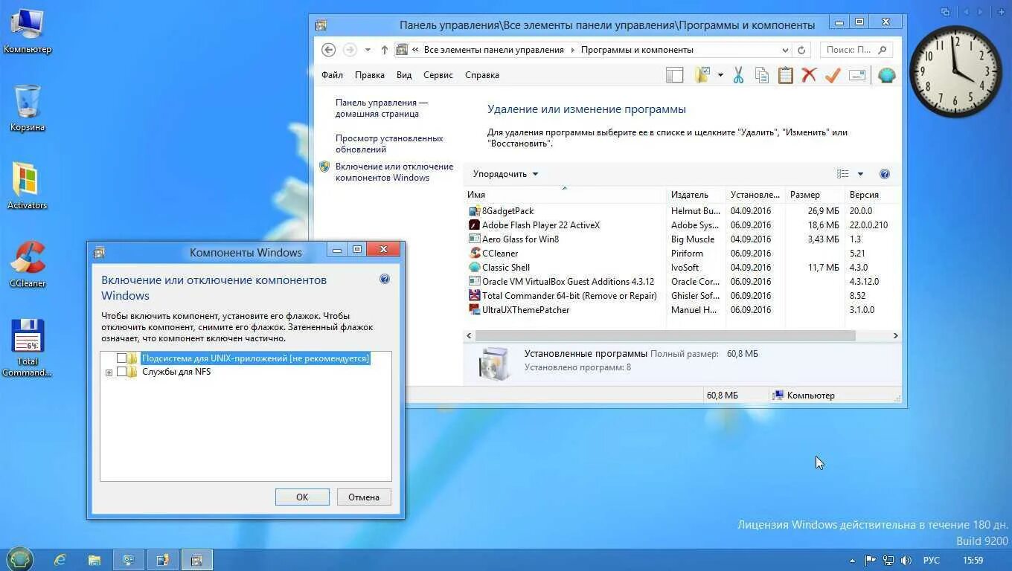1012x571 pixels.
Task: Click the folder options toolbar icon
Action: 702,75
